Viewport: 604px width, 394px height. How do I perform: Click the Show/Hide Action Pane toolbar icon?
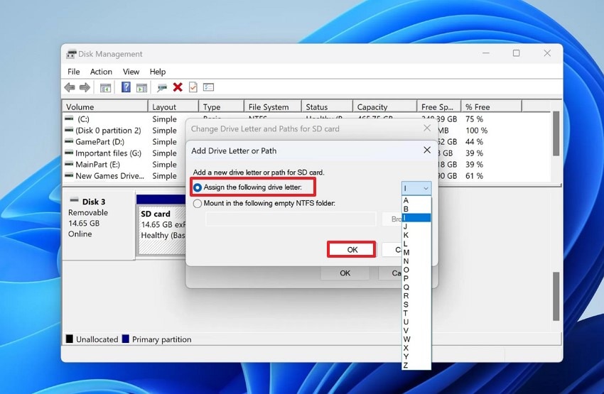141,88
